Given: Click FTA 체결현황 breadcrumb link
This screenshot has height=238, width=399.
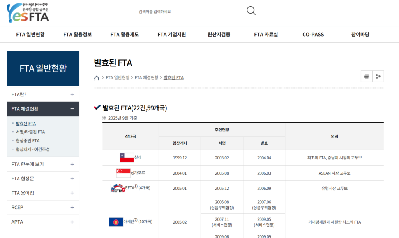Looking at the screenshot, I should pos(147,78).
